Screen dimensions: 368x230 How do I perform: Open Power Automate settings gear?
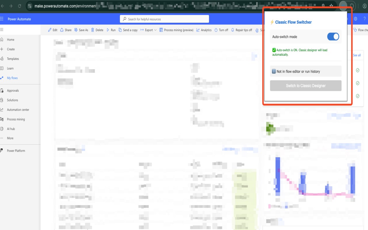pos(356,19)
